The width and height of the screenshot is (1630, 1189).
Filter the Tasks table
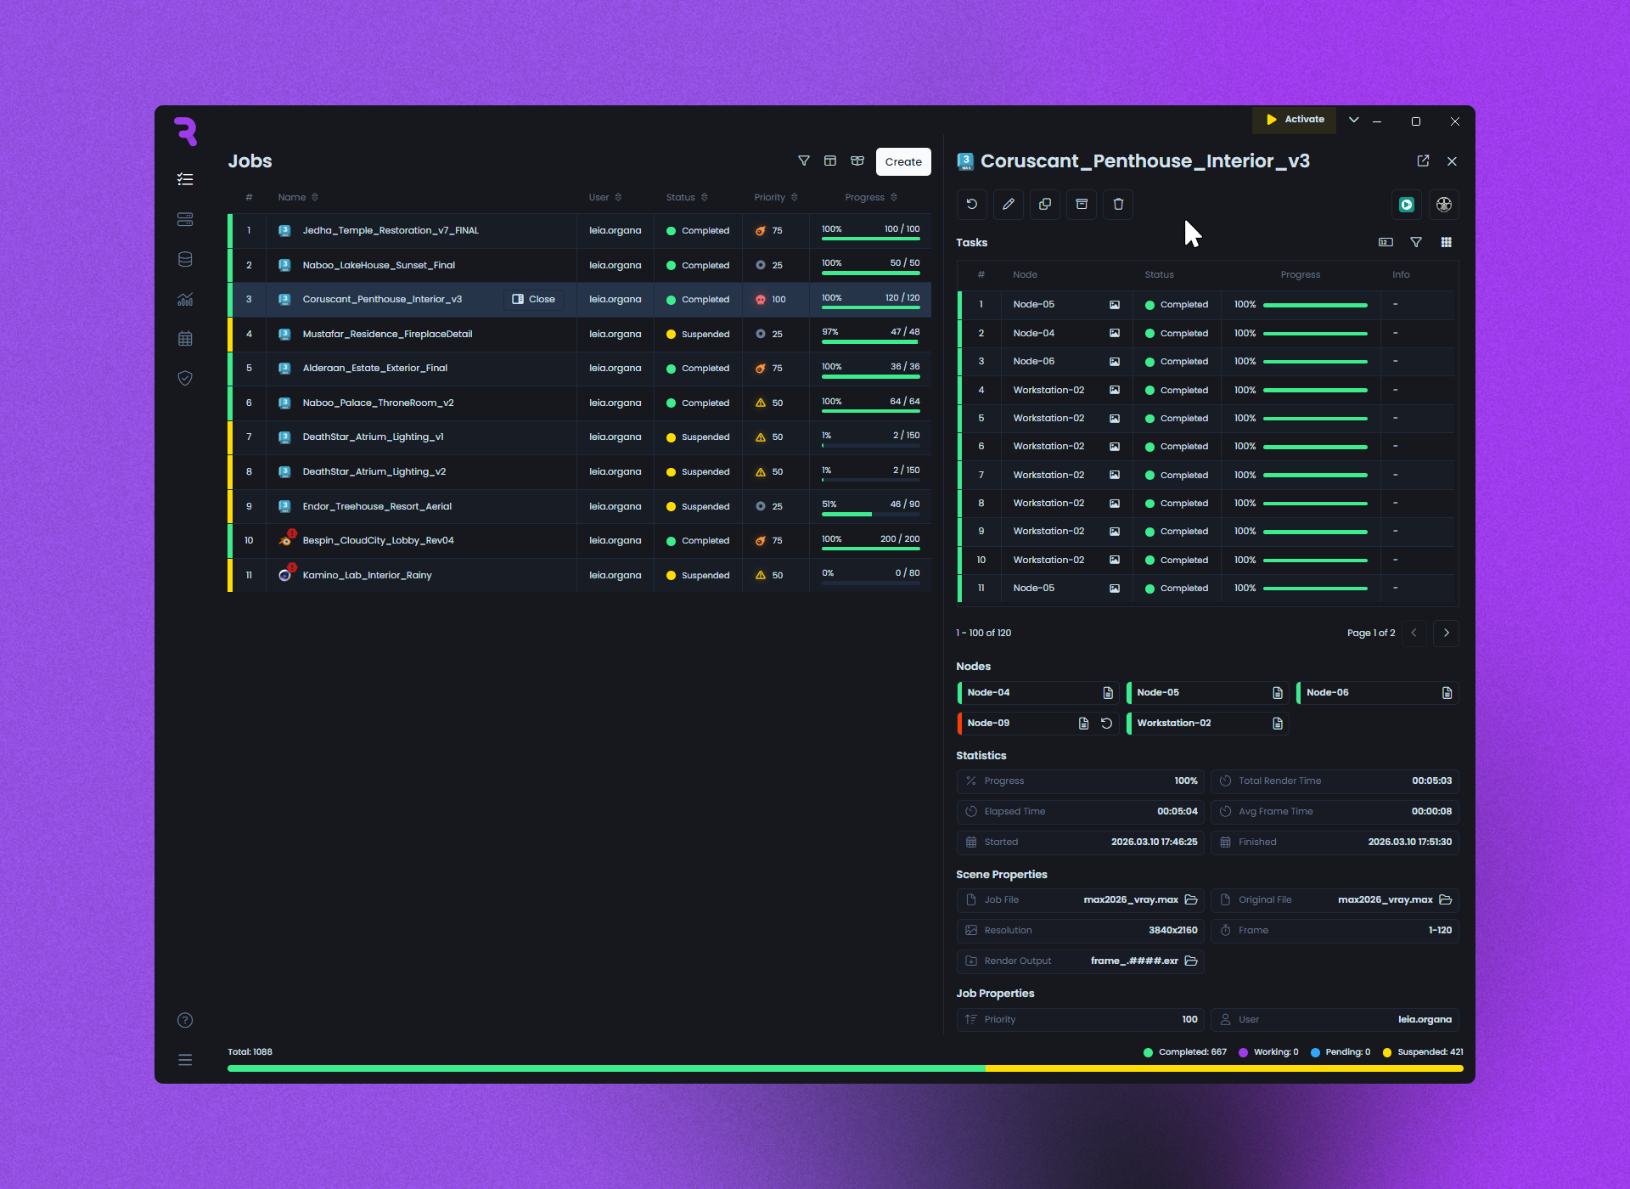[1416, 242]
